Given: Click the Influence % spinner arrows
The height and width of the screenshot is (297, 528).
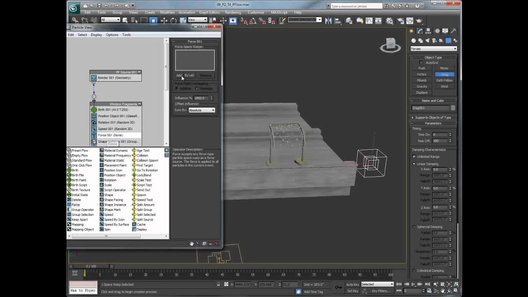Looking at the screenshot, I should pos(212,98).
